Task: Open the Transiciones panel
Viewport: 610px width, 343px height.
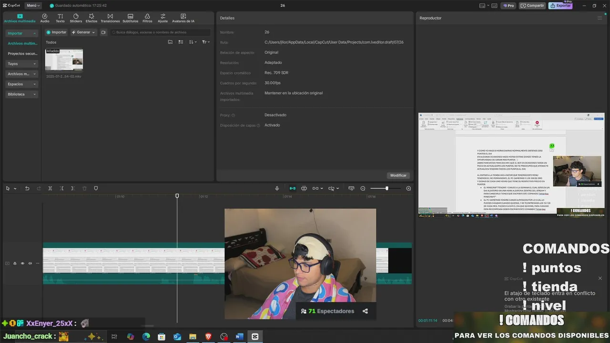Action: [110, 18]
